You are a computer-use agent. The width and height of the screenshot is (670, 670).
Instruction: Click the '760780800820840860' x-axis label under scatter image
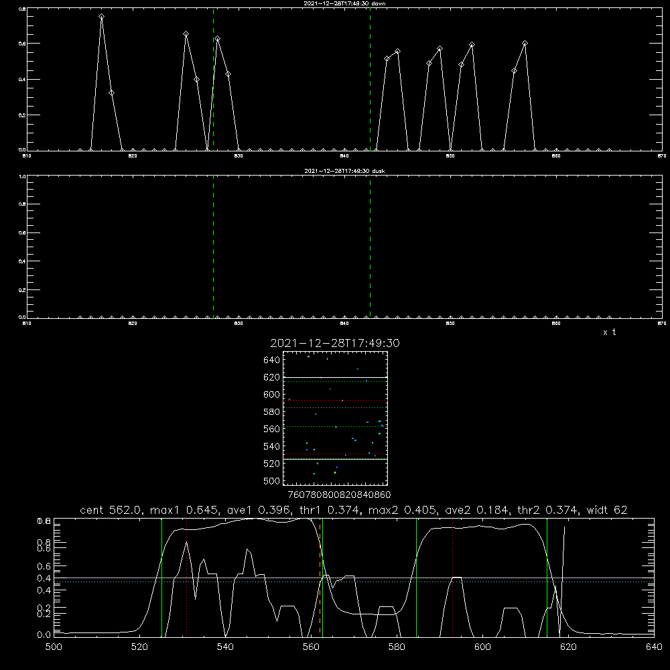[x=339, y=495]
